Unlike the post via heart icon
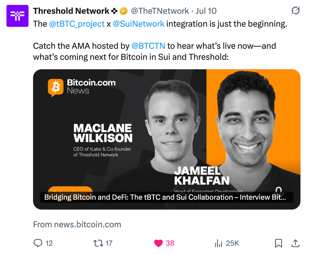Image resolution: width=309 pixels, height=254 pixels. click(x=158, y=243)
